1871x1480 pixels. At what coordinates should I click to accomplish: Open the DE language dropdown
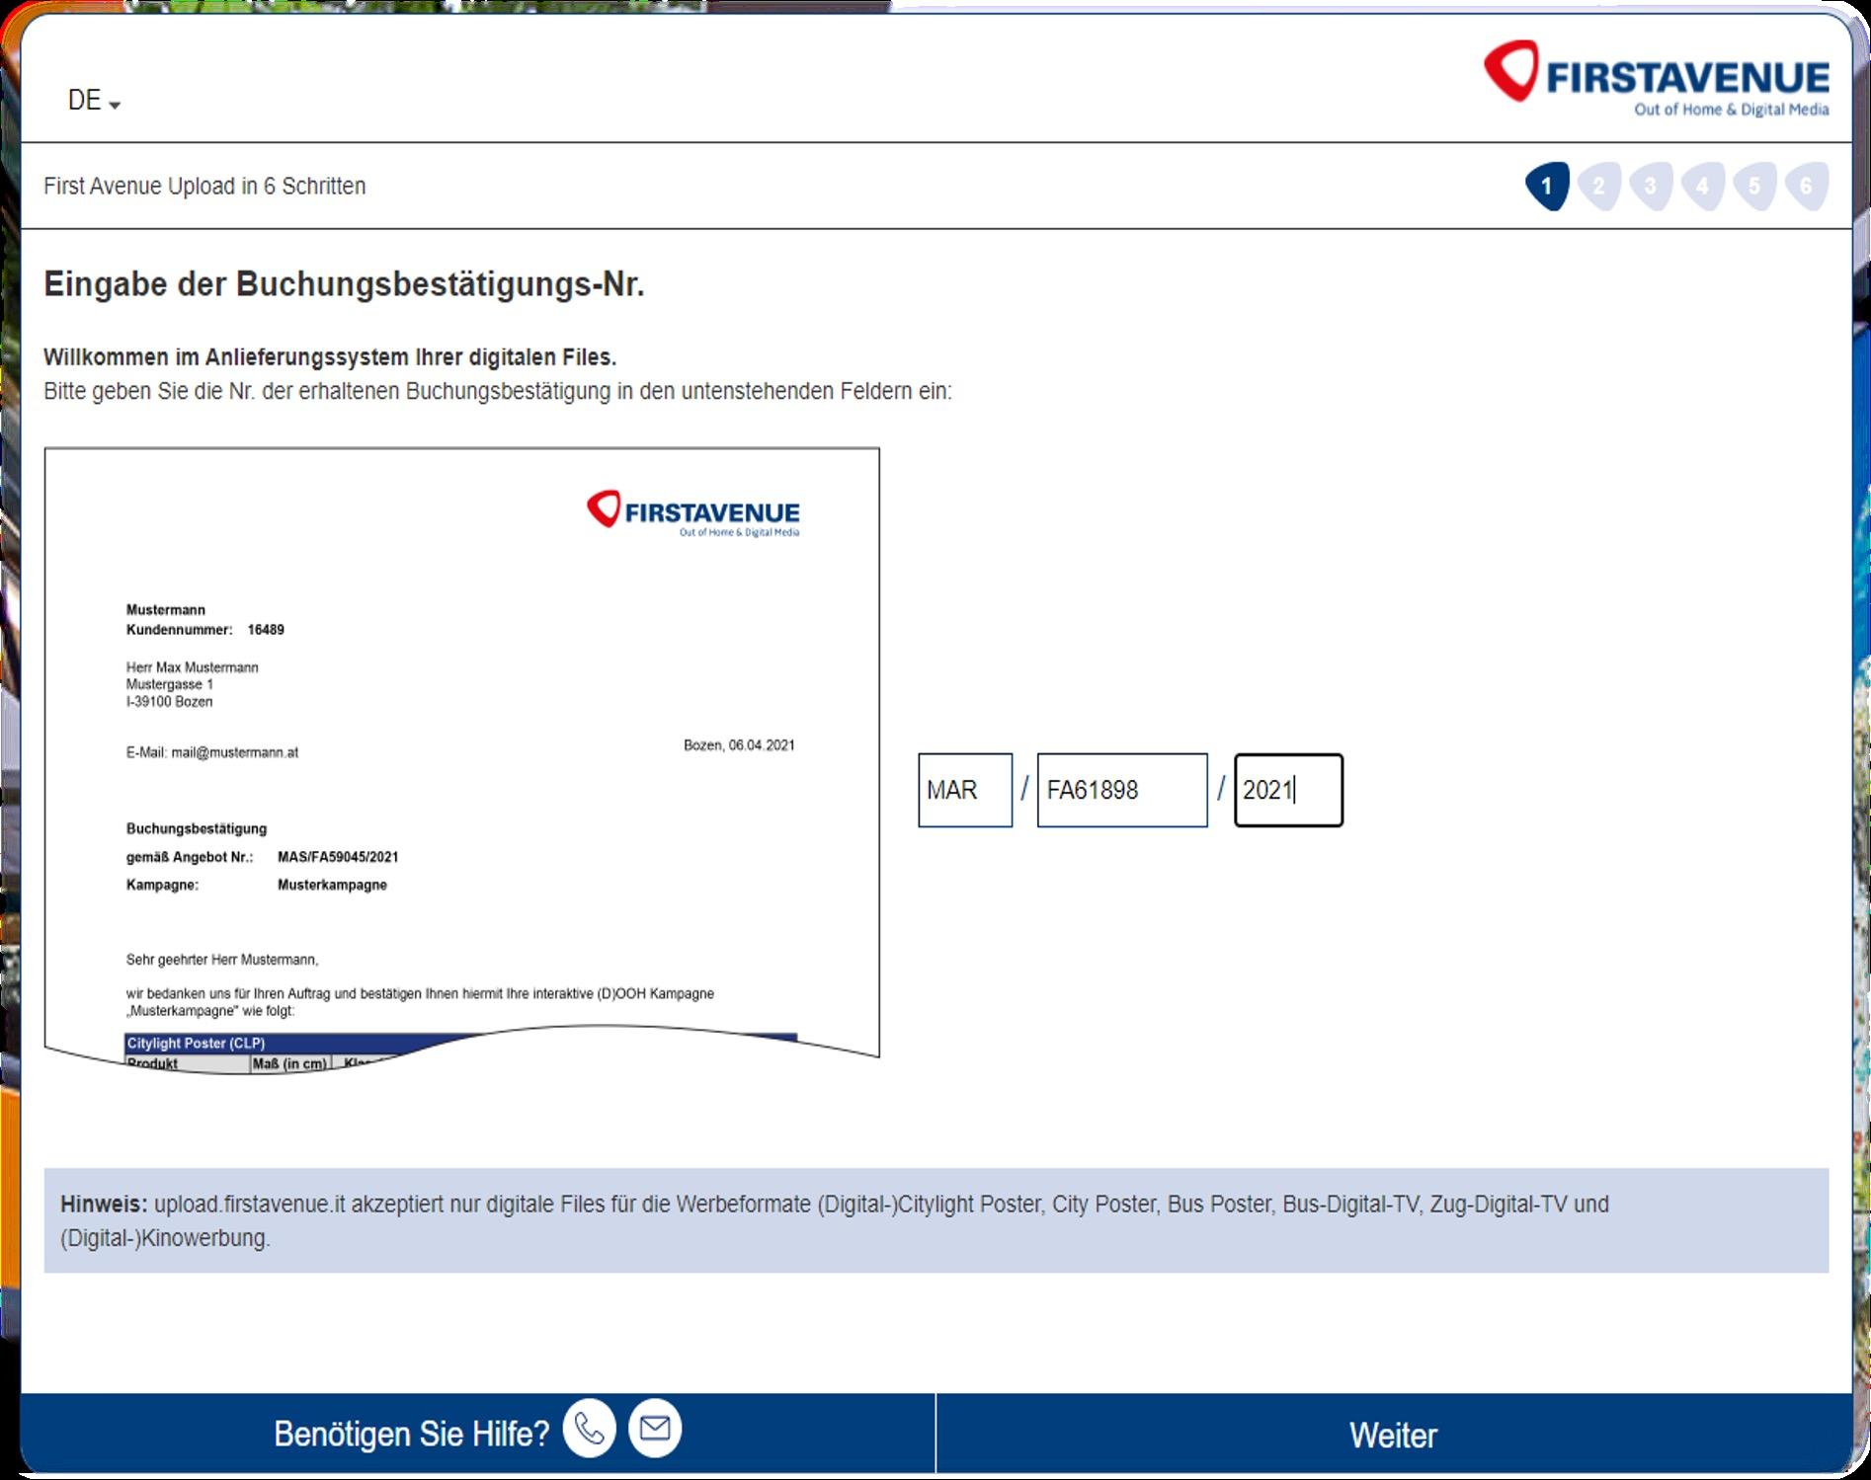tap(94, 101)
